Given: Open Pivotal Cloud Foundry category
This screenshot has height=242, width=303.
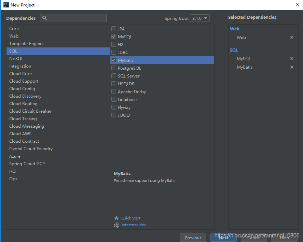Looking at the screenshot, I should pos(58,149).
